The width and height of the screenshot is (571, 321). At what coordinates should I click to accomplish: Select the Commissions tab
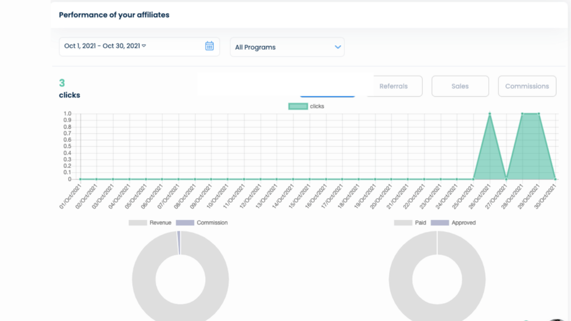tap(527, 86)
